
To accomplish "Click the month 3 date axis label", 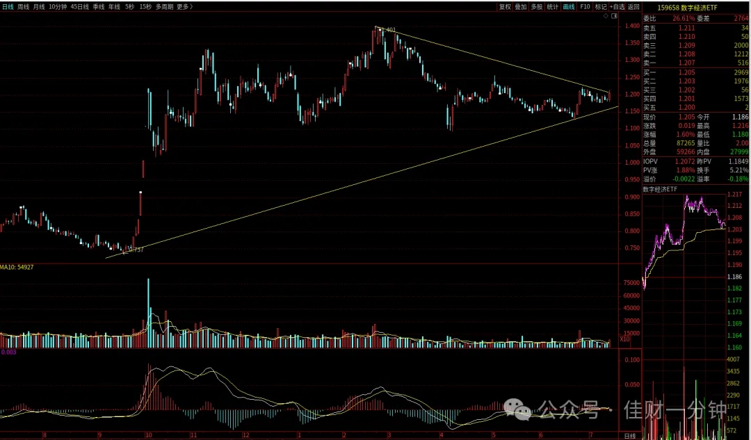I will [x=389, y=435].
